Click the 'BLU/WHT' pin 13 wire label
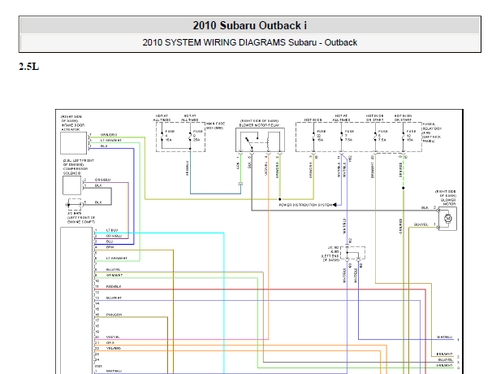 tap(114, 298)
